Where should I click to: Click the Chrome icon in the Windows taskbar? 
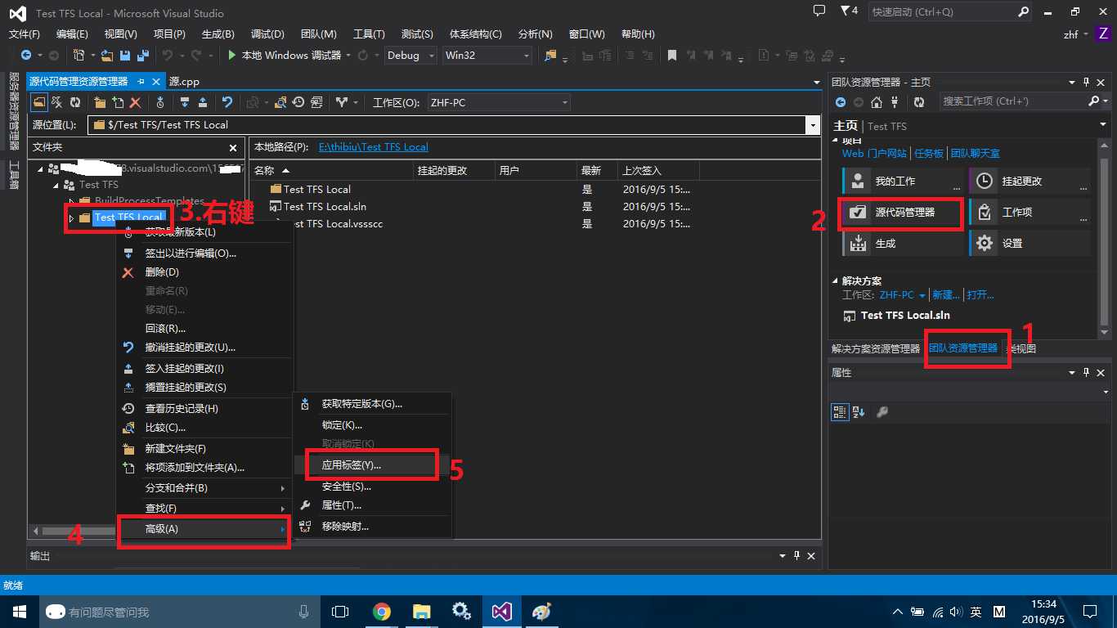coord(381,612)
